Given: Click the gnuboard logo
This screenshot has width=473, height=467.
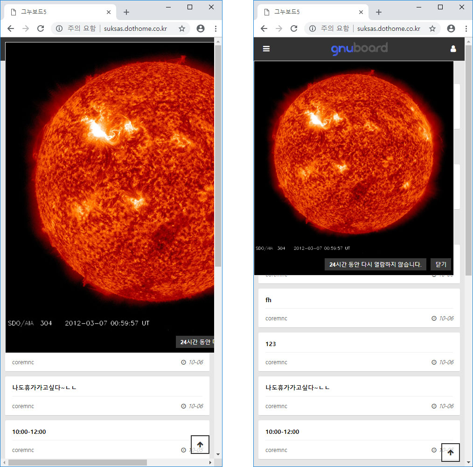Looking at the screenshot, I should click(x=359, y=49).
